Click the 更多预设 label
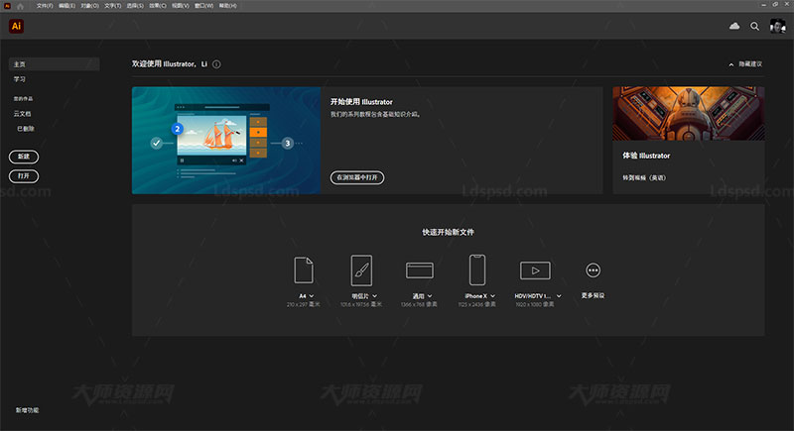 point(593,295)
